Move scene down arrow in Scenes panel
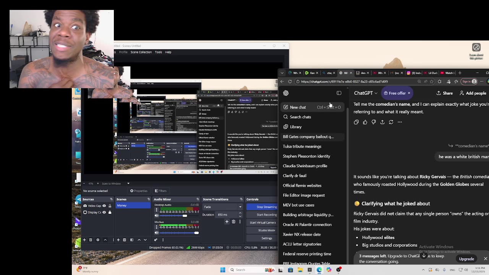 tap(145, 240)
